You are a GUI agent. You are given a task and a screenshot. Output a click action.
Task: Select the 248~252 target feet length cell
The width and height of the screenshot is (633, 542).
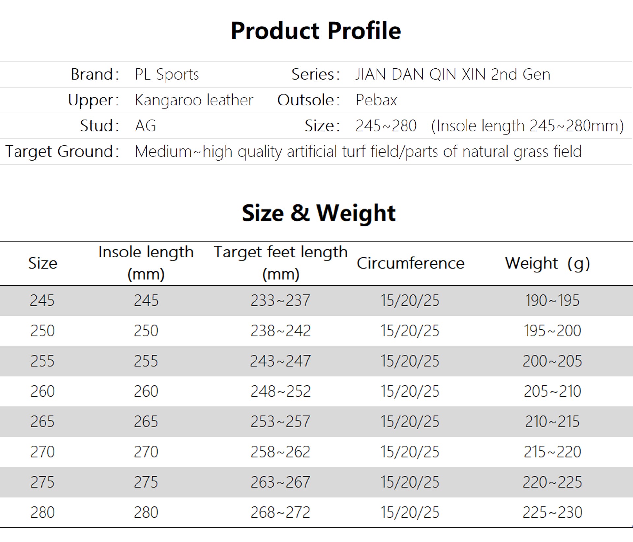(280, 391)
